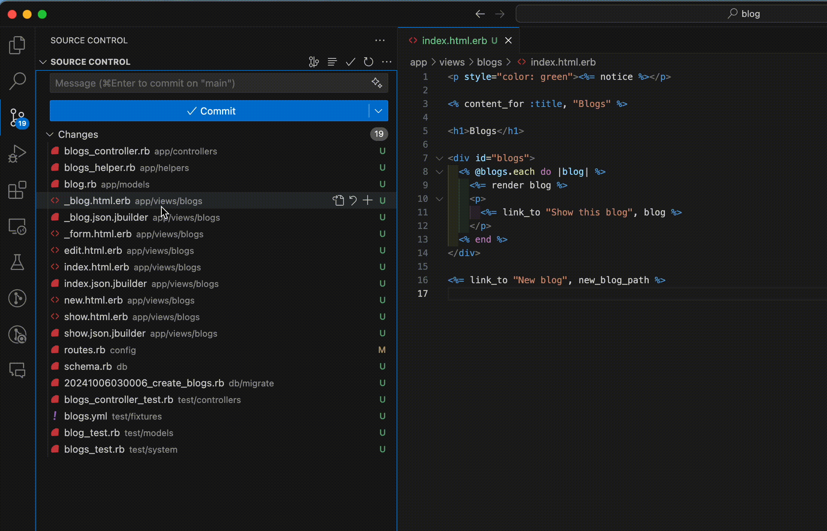
Task: Navigate to blogs in the breadcrumb
Action: [489, 62]
